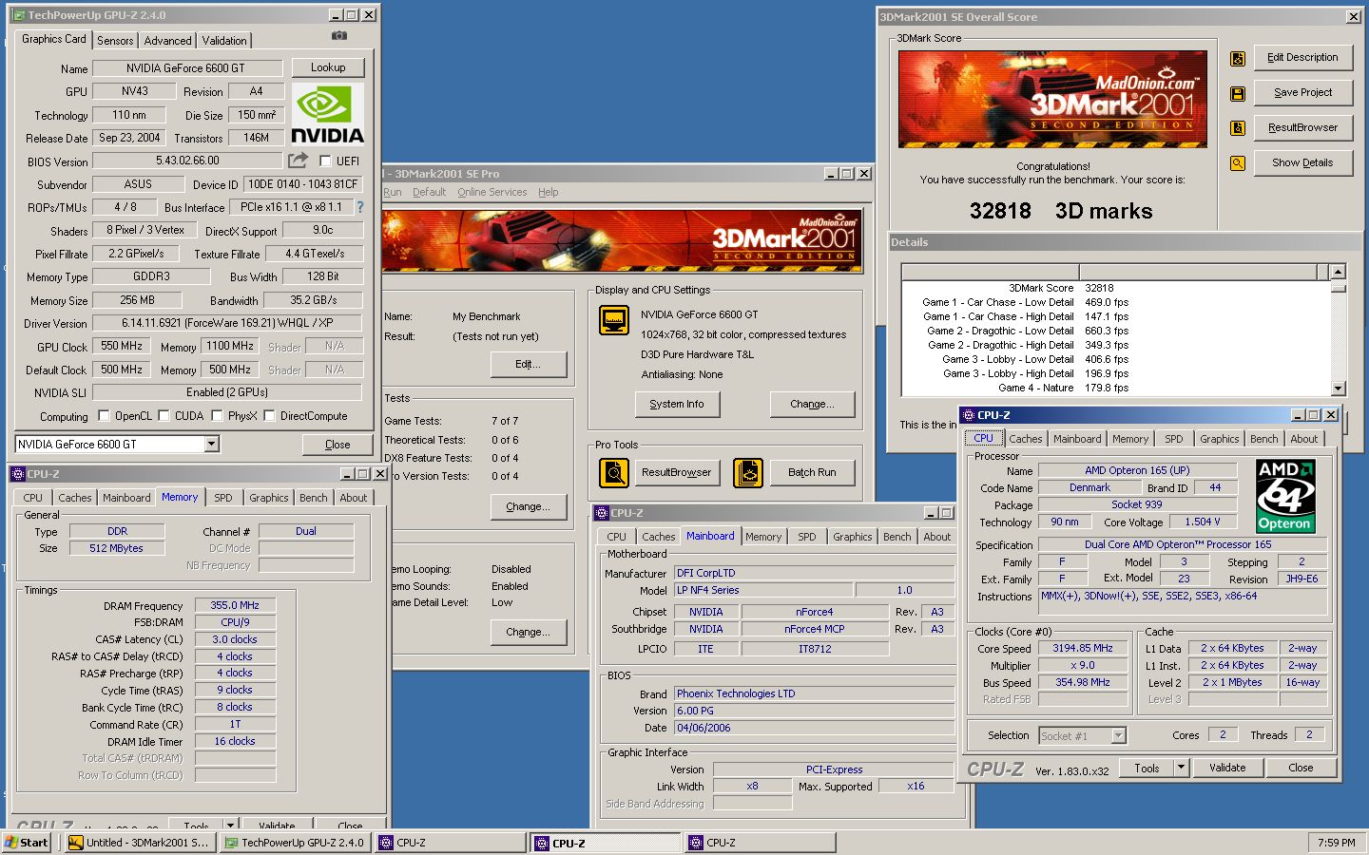Viewport: 1369px width, 855px height.
Task: Open the Online Services menu in 3DMark
Action: [x=492, y=192]
